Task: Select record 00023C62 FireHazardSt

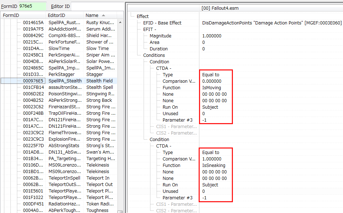Action: click(59, 107)
